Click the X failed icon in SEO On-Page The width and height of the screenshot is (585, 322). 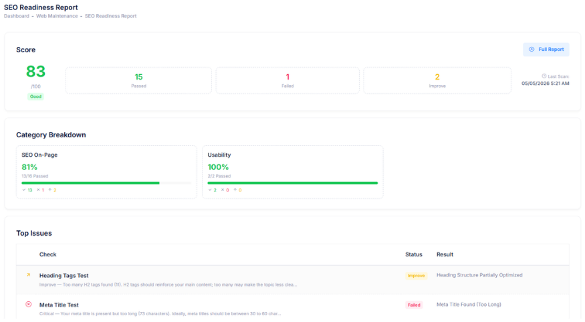click(38, 189)
